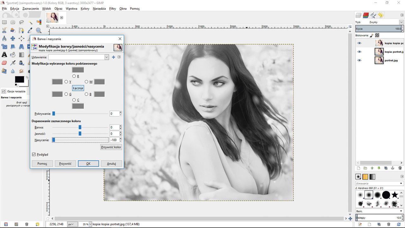
Task: Select the Scale tool
Action: (4, 47)
